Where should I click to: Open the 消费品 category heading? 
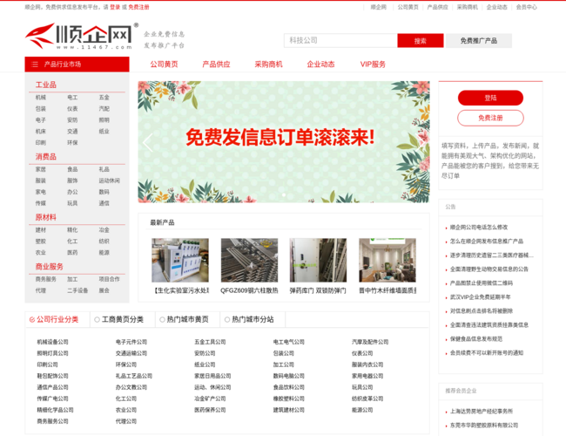[46, 157]
